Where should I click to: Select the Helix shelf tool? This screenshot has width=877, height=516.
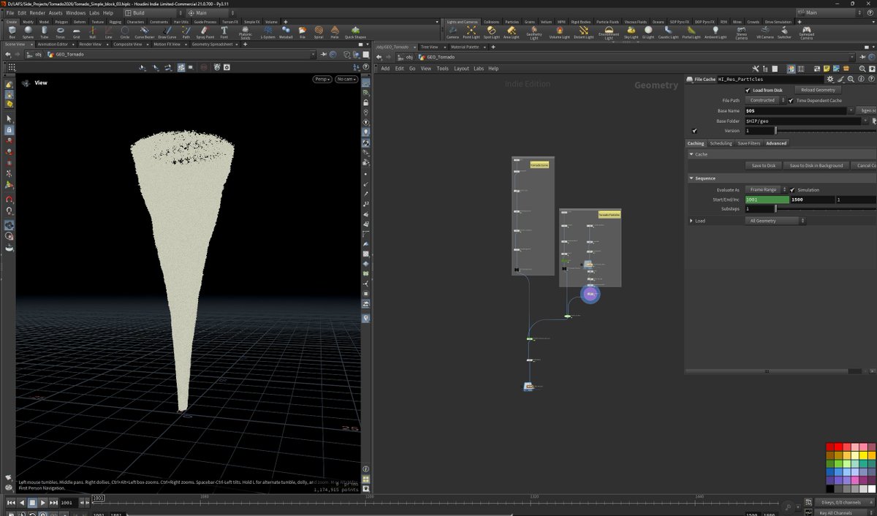pos(335,31)
